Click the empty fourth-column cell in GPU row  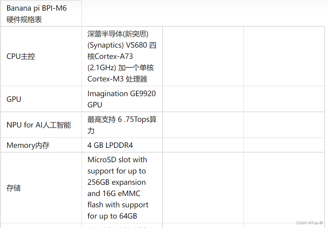click(284, 99)
